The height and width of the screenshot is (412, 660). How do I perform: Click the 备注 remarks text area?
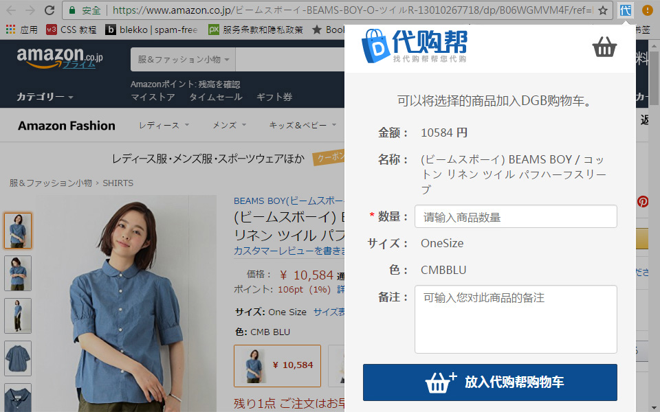coord(516,319)
